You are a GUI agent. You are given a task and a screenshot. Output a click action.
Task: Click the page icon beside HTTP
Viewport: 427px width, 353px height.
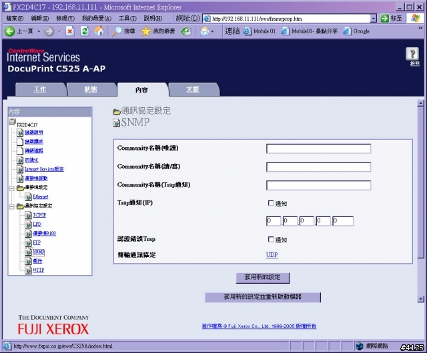28,270
